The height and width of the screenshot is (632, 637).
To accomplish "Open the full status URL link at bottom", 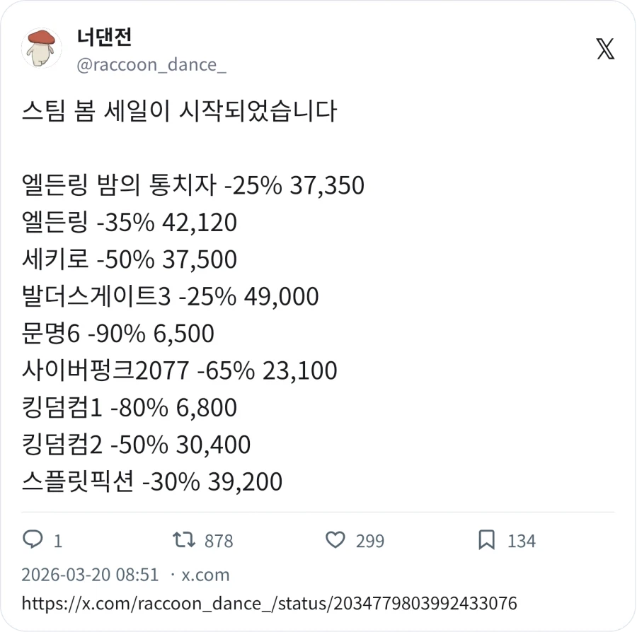I will (270, 604).
